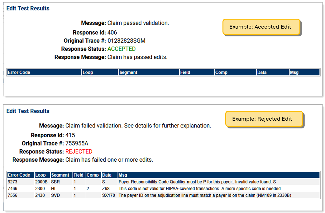
Task: Click the 'Example: Rejected Edit' callout
Action: coord(263,119)
